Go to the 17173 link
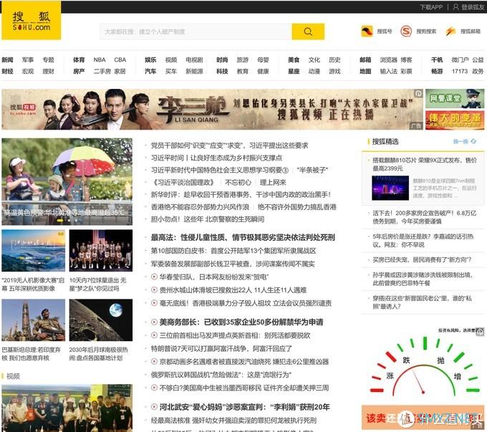The height and width of the screenshot is (432, 487). coord(459,71)
